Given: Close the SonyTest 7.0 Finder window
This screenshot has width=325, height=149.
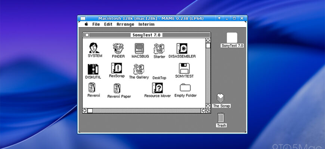Looking at the screenshot, I should (87, 35).
